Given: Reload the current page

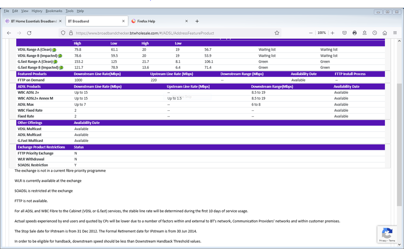Looking at the screenshot, I should (29, 33).
